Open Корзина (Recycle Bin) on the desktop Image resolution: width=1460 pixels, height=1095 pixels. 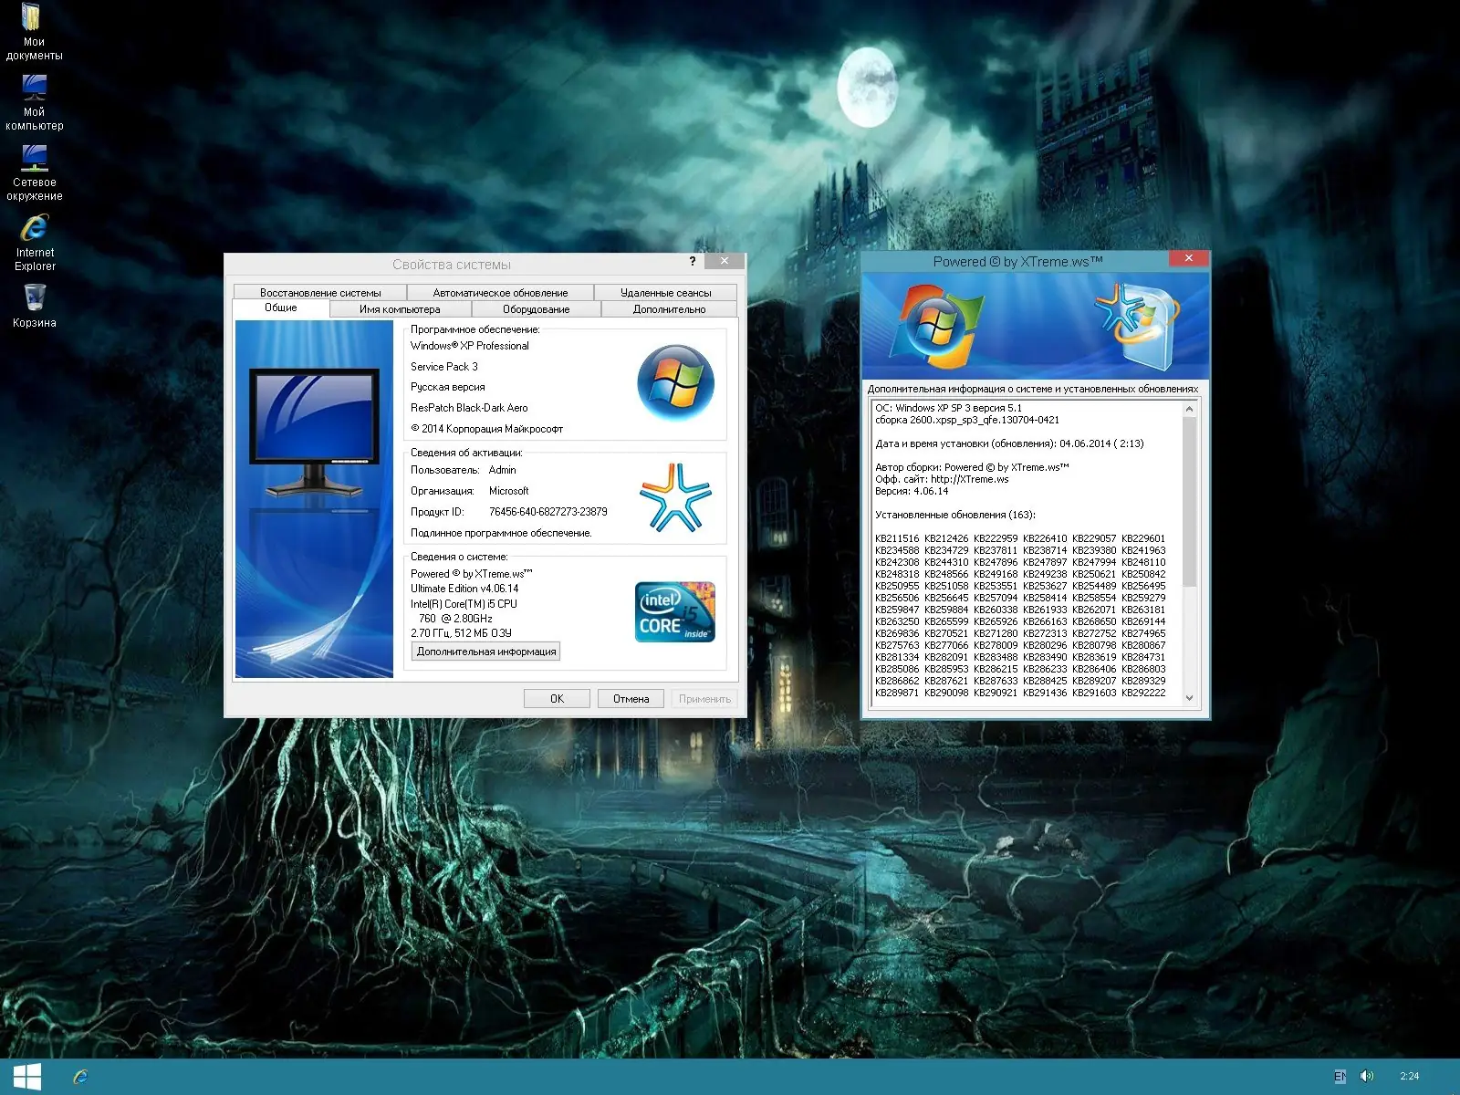[35, 299]
